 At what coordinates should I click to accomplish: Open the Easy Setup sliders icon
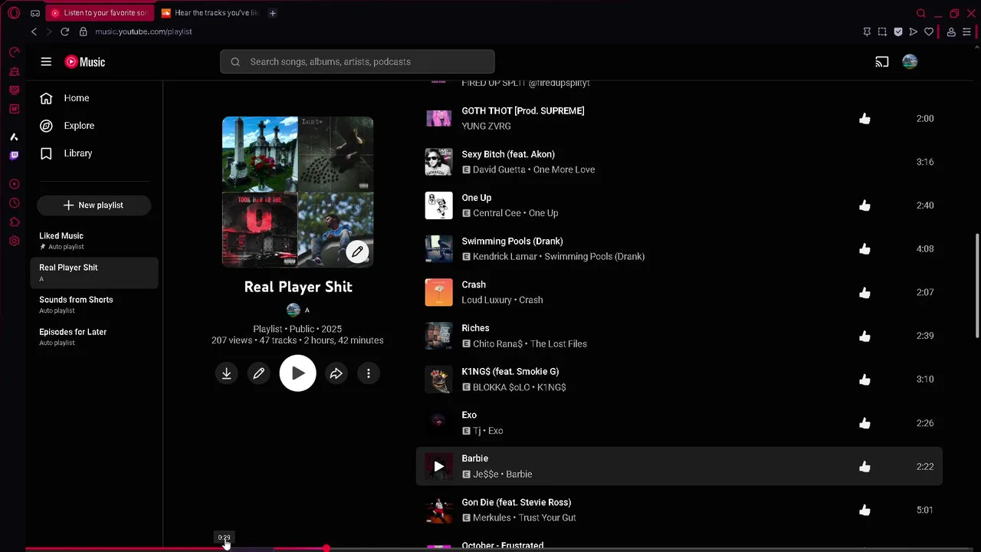(x=966, y=31)
